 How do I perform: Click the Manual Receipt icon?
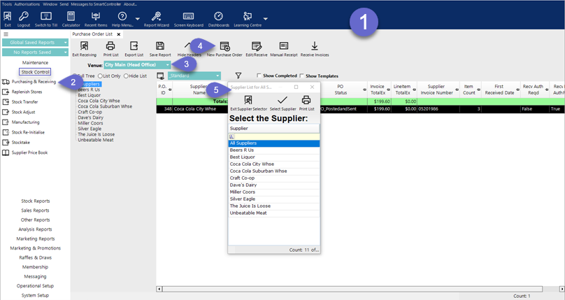point(284,47)
